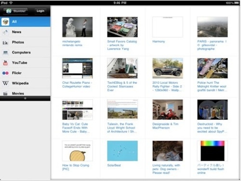Open wonderfl build flash online link

click(x=211, y=169)
